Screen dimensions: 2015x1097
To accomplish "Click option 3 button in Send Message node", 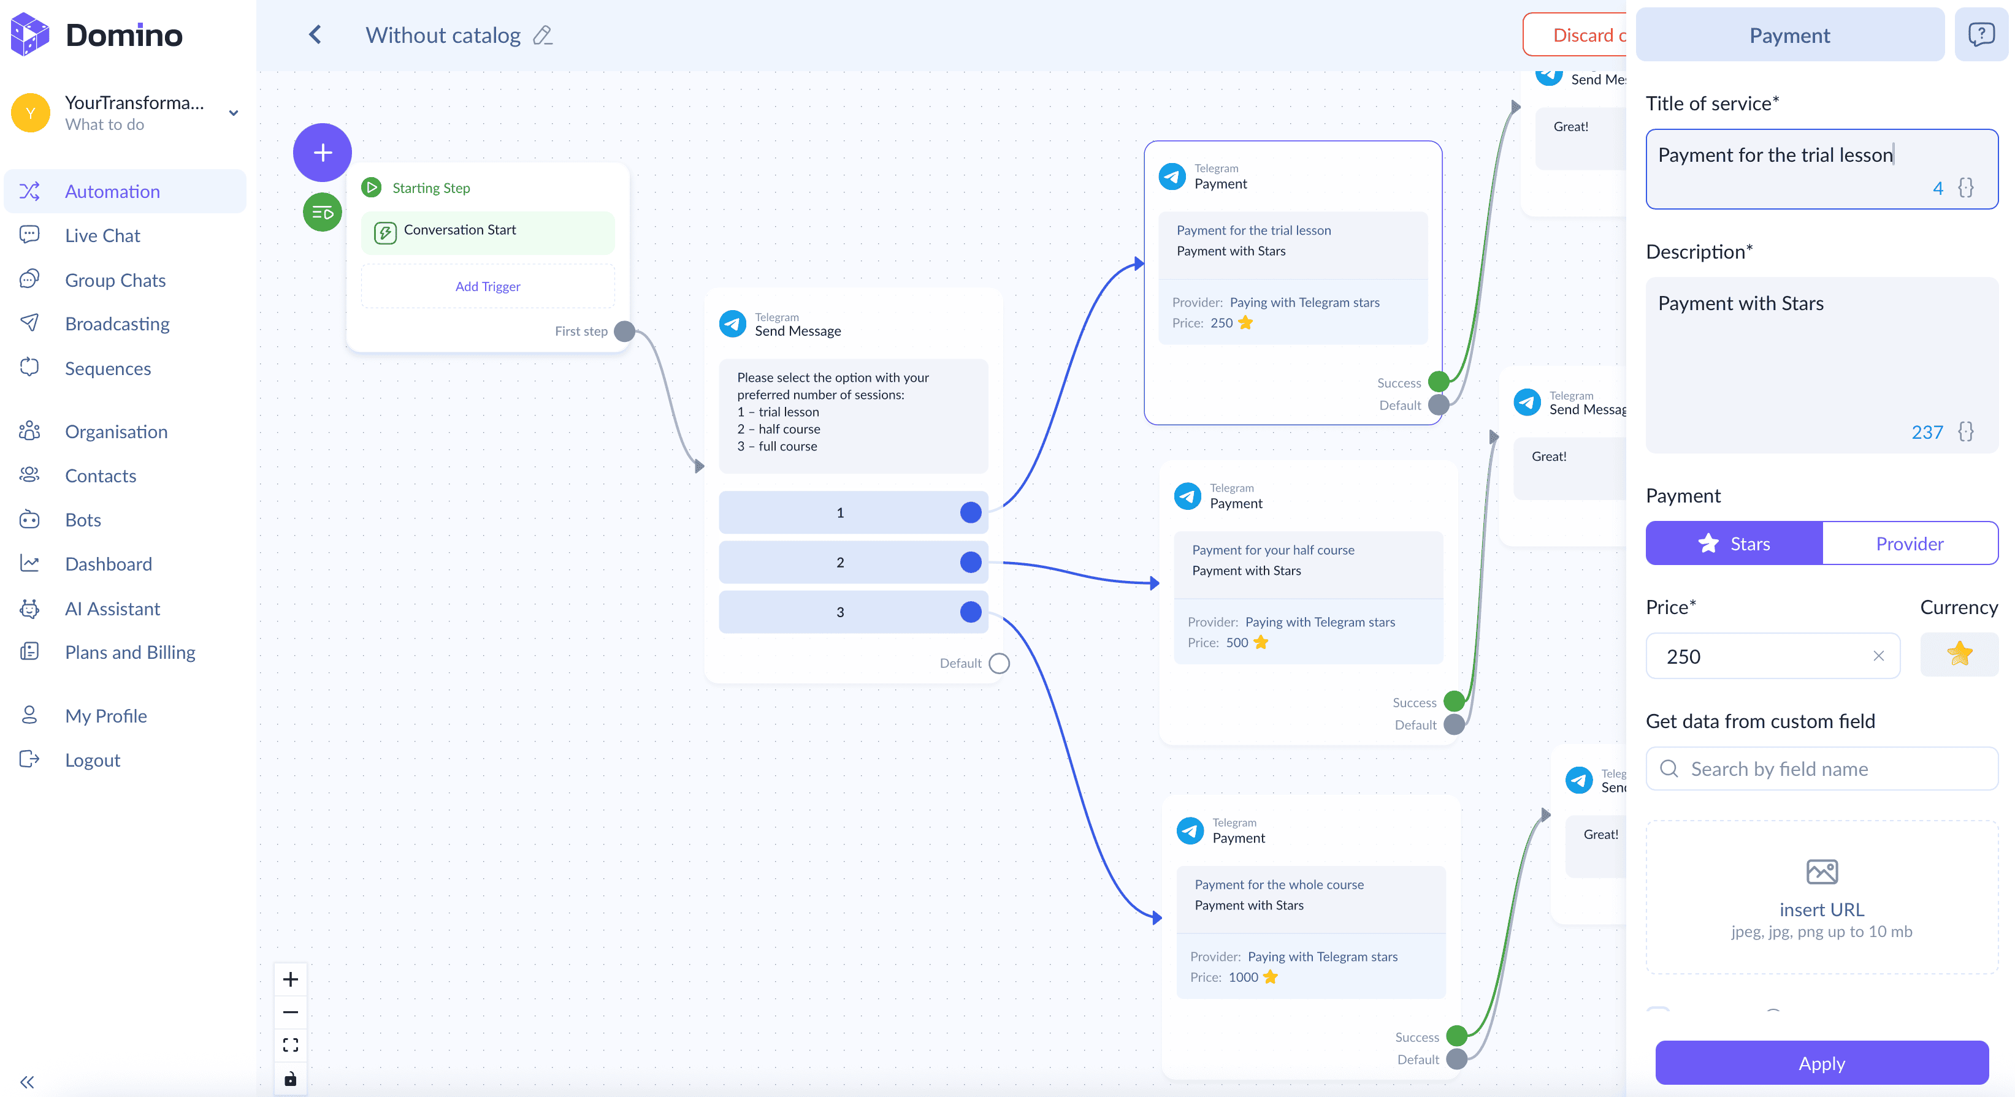I will (x=854, y=612).
